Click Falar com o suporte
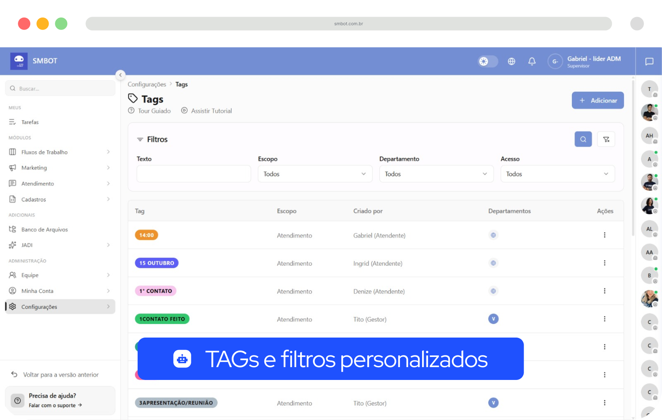This screenshot has height=420, width=662. pyautogui.click(x=55, y=405)
